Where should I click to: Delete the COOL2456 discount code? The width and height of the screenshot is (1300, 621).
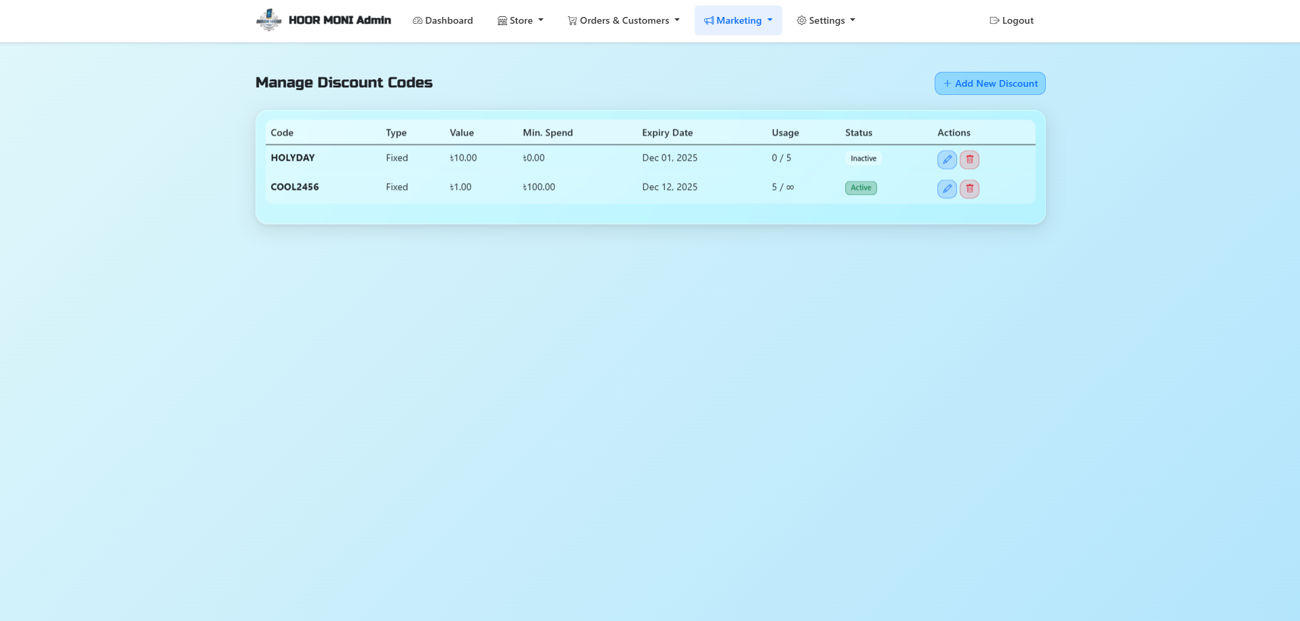click(969, 188)
